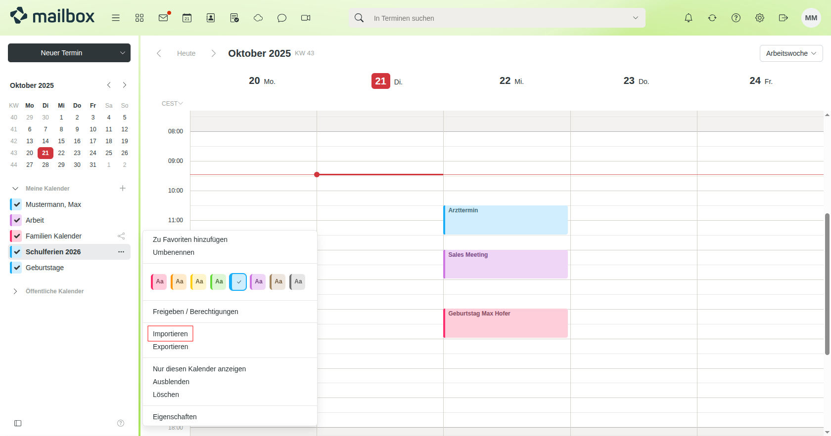Open the Tasks icon in top bar

tap(234, 18)
